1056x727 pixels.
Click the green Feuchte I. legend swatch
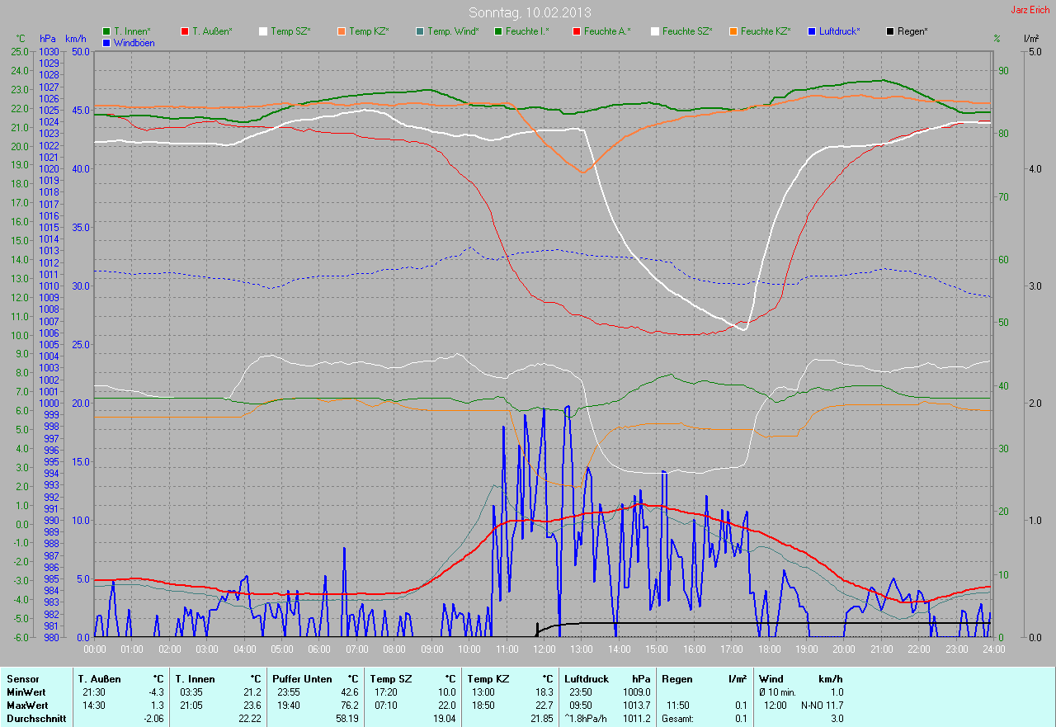pyautogui.click(x=497, y=31)
